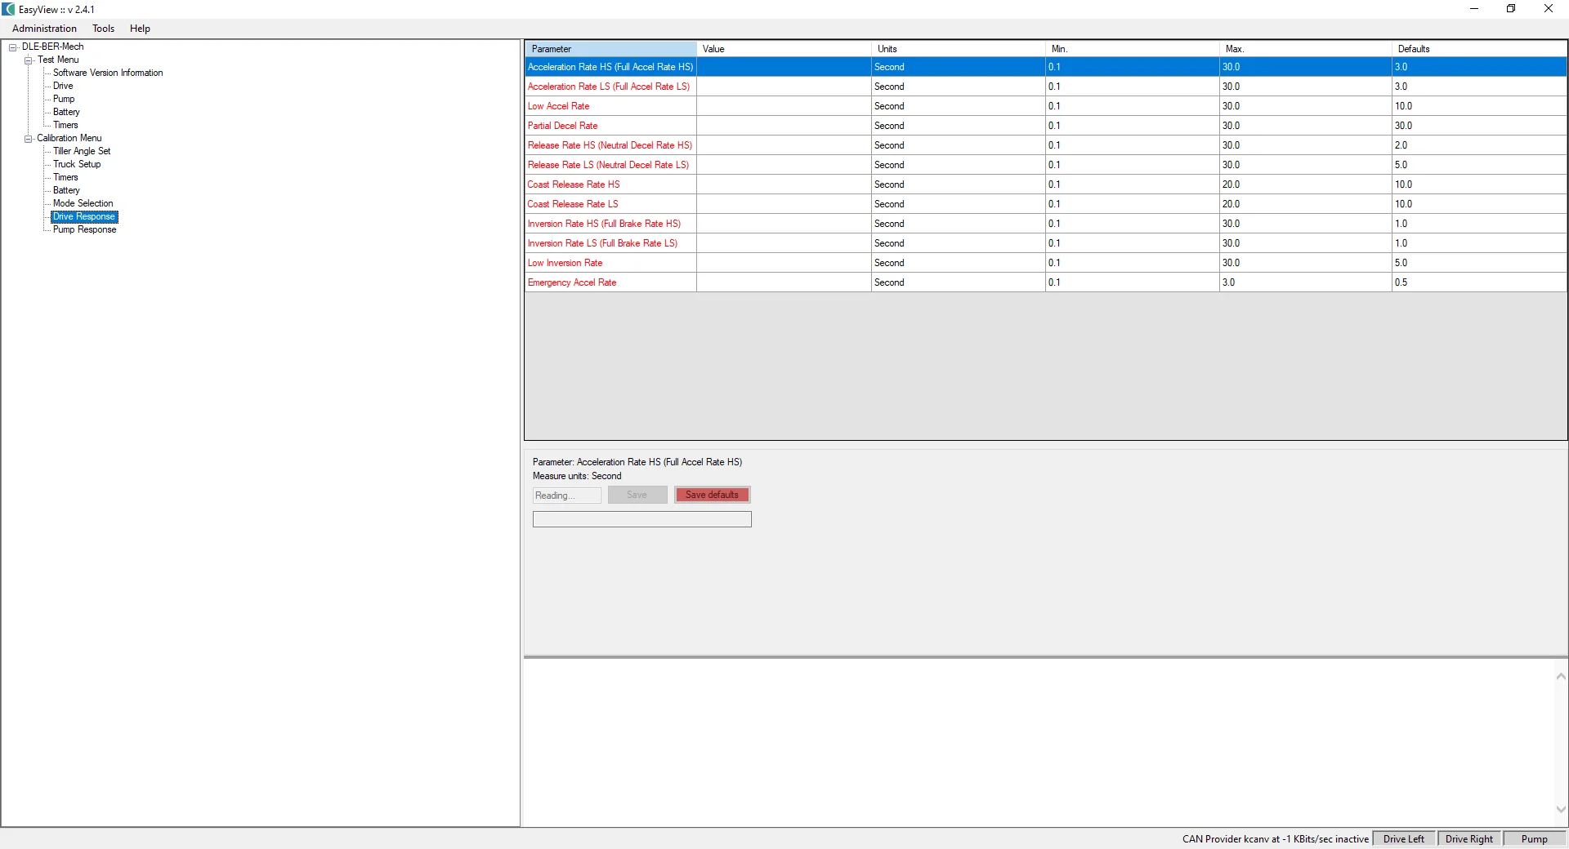Screen dimensions: 1569x849
Task: Select Mode Selection item
Action: click(83, 203)
